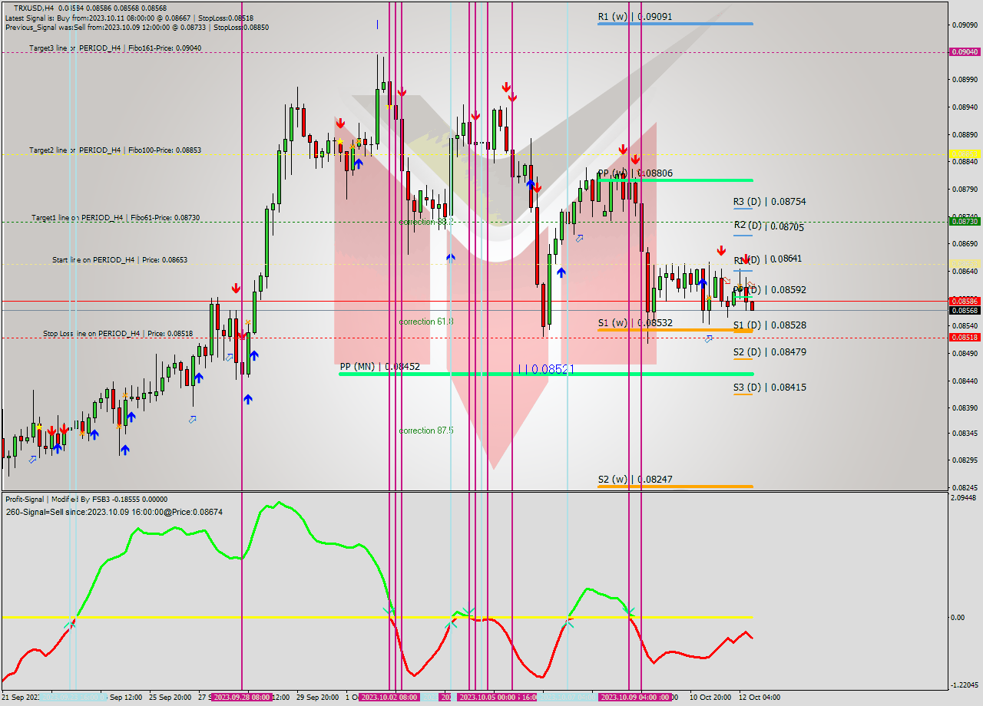Select the PP (MN) 0.08452 pivot label
Screen dimensions: 983x706
click(x=379, y=367)
